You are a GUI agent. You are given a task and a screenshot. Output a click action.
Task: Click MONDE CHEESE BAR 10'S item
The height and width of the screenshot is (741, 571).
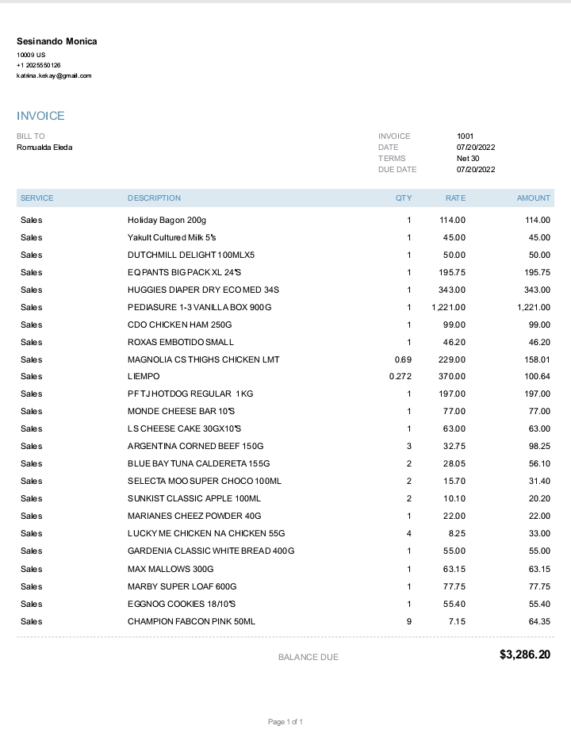(x=181, y=412)
